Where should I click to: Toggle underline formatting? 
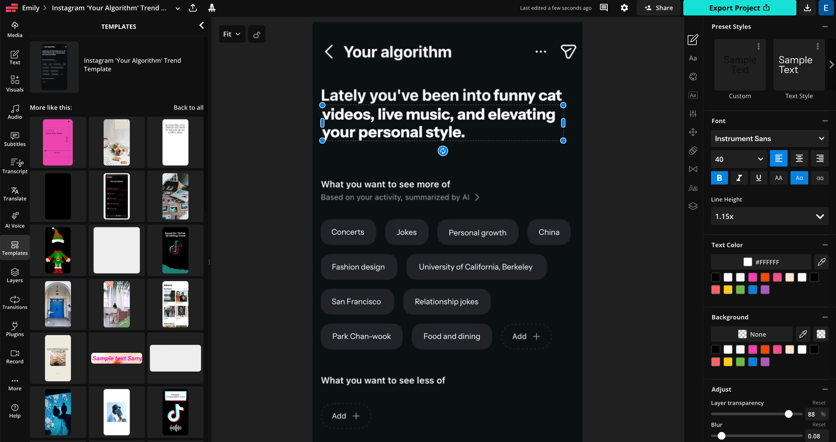point(759,178)
